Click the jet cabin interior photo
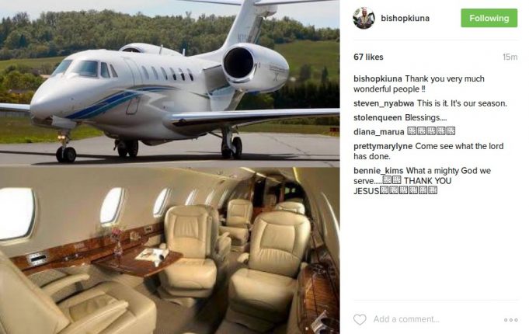 tap(169, 251)
